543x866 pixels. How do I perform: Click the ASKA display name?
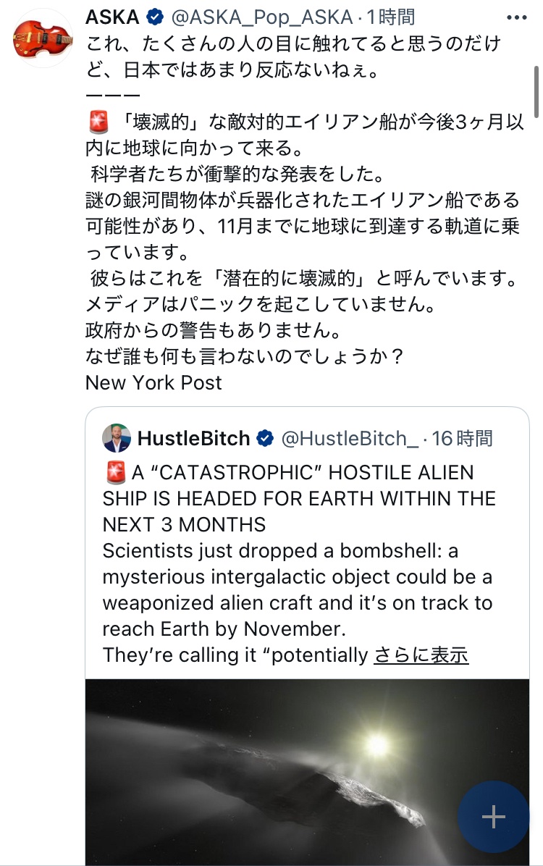tap(112, 17)
